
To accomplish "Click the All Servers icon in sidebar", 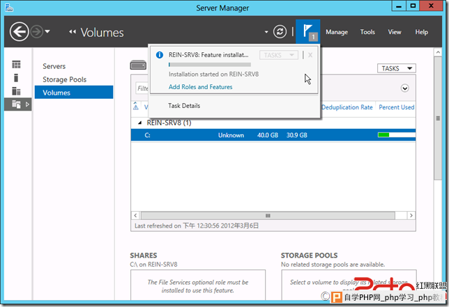I will [16, 91].
